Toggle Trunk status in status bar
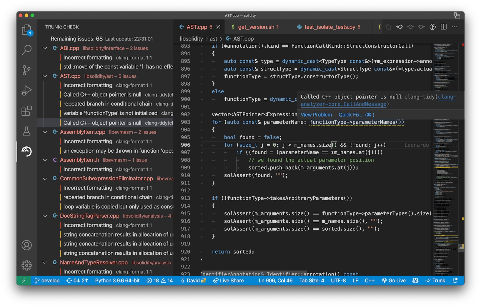The height and width of the screenshot is (307, 481). click(435, 281)
